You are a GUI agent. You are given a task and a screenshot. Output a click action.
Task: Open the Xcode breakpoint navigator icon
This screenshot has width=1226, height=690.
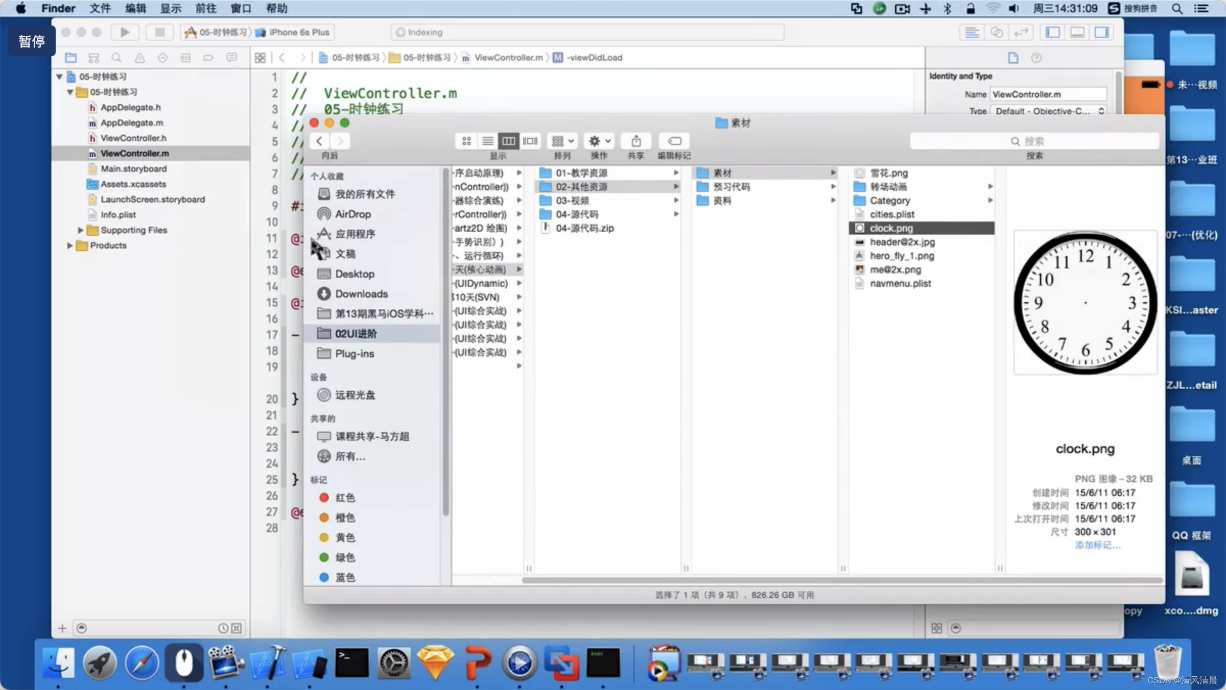208,58
